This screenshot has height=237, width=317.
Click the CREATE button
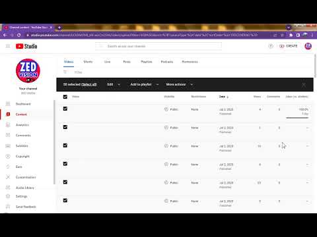point(289,46)
